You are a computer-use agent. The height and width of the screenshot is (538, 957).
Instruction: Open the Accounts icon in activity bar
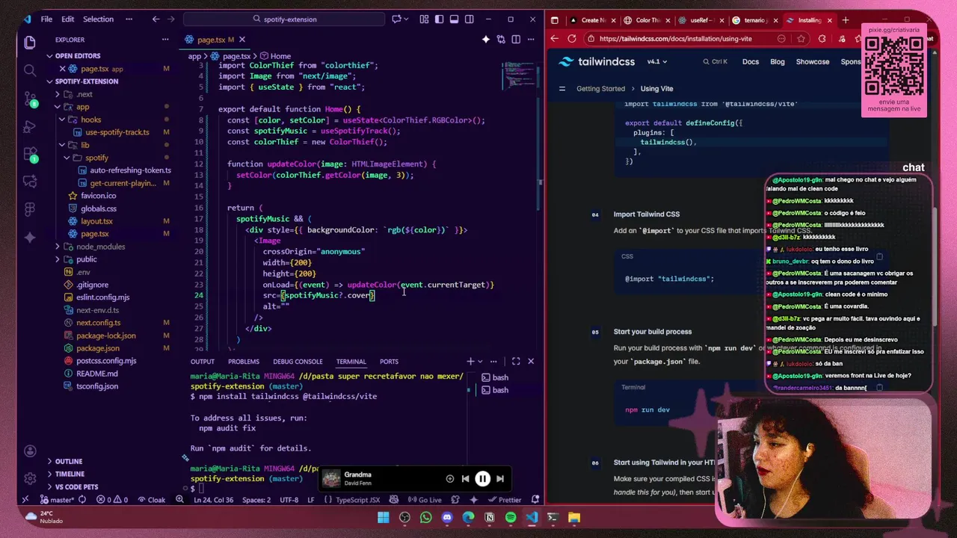(x=30, y=451)
